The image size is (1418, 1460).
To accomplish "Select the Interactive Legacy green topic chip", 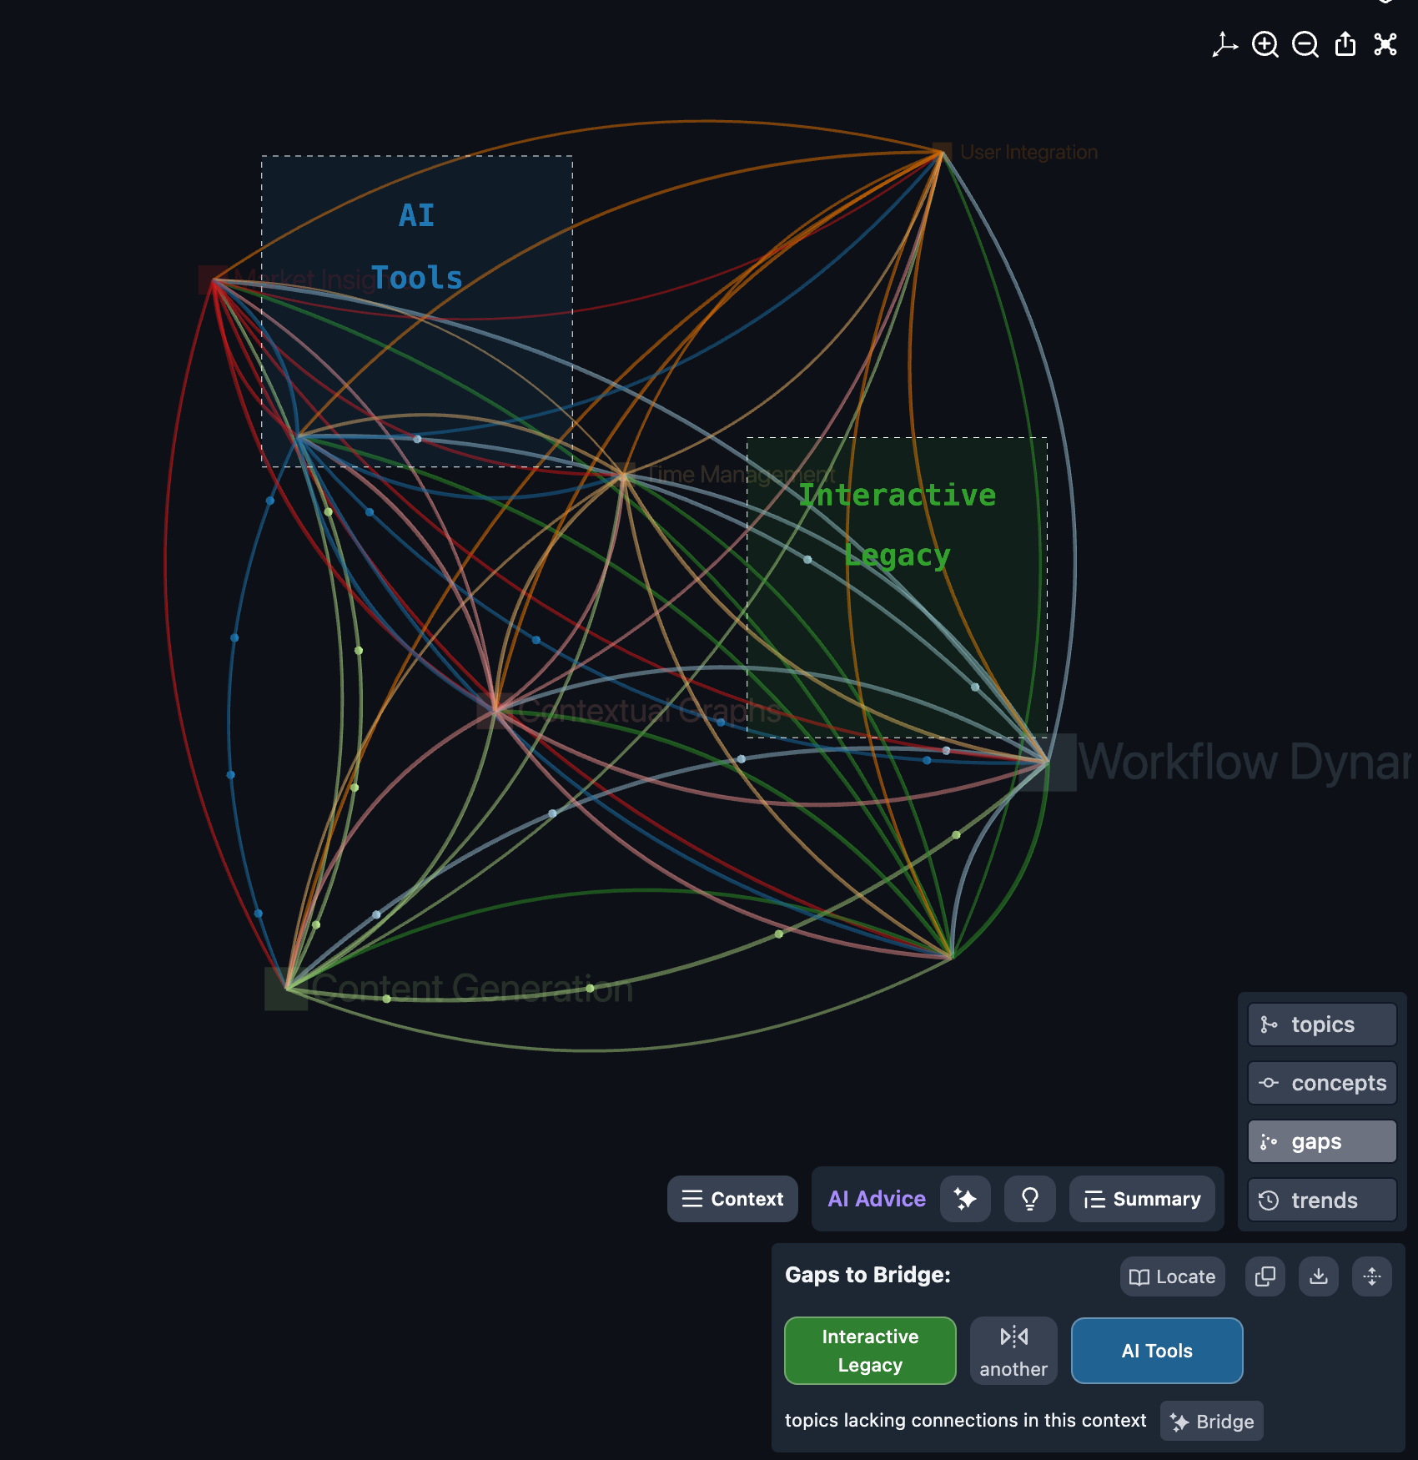I will click(870, 1351).
